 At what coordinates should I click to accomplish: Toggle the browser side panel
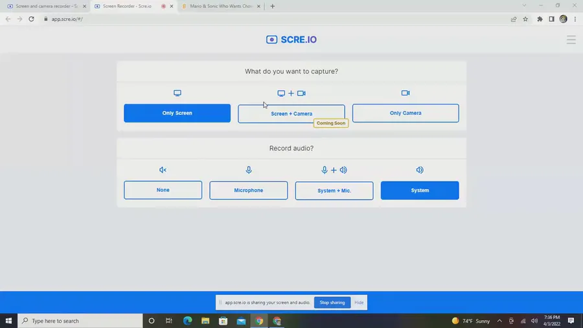(551, 19)
